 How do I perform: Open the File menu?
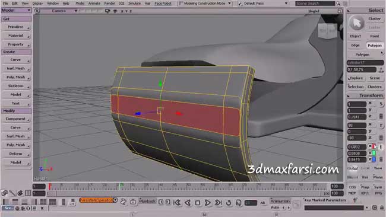point(5,4)
